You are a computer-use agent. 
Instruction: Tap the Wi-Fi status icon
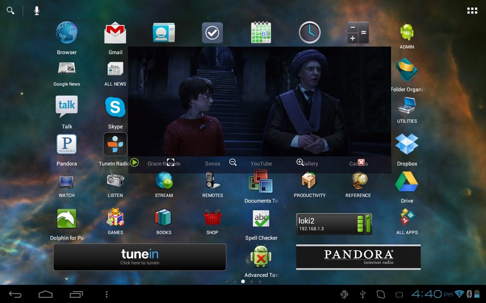(x=459, y=294)
